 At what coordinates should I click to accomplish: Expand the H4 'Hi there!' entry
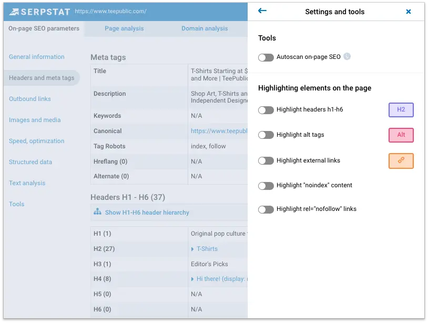[192, 279]
